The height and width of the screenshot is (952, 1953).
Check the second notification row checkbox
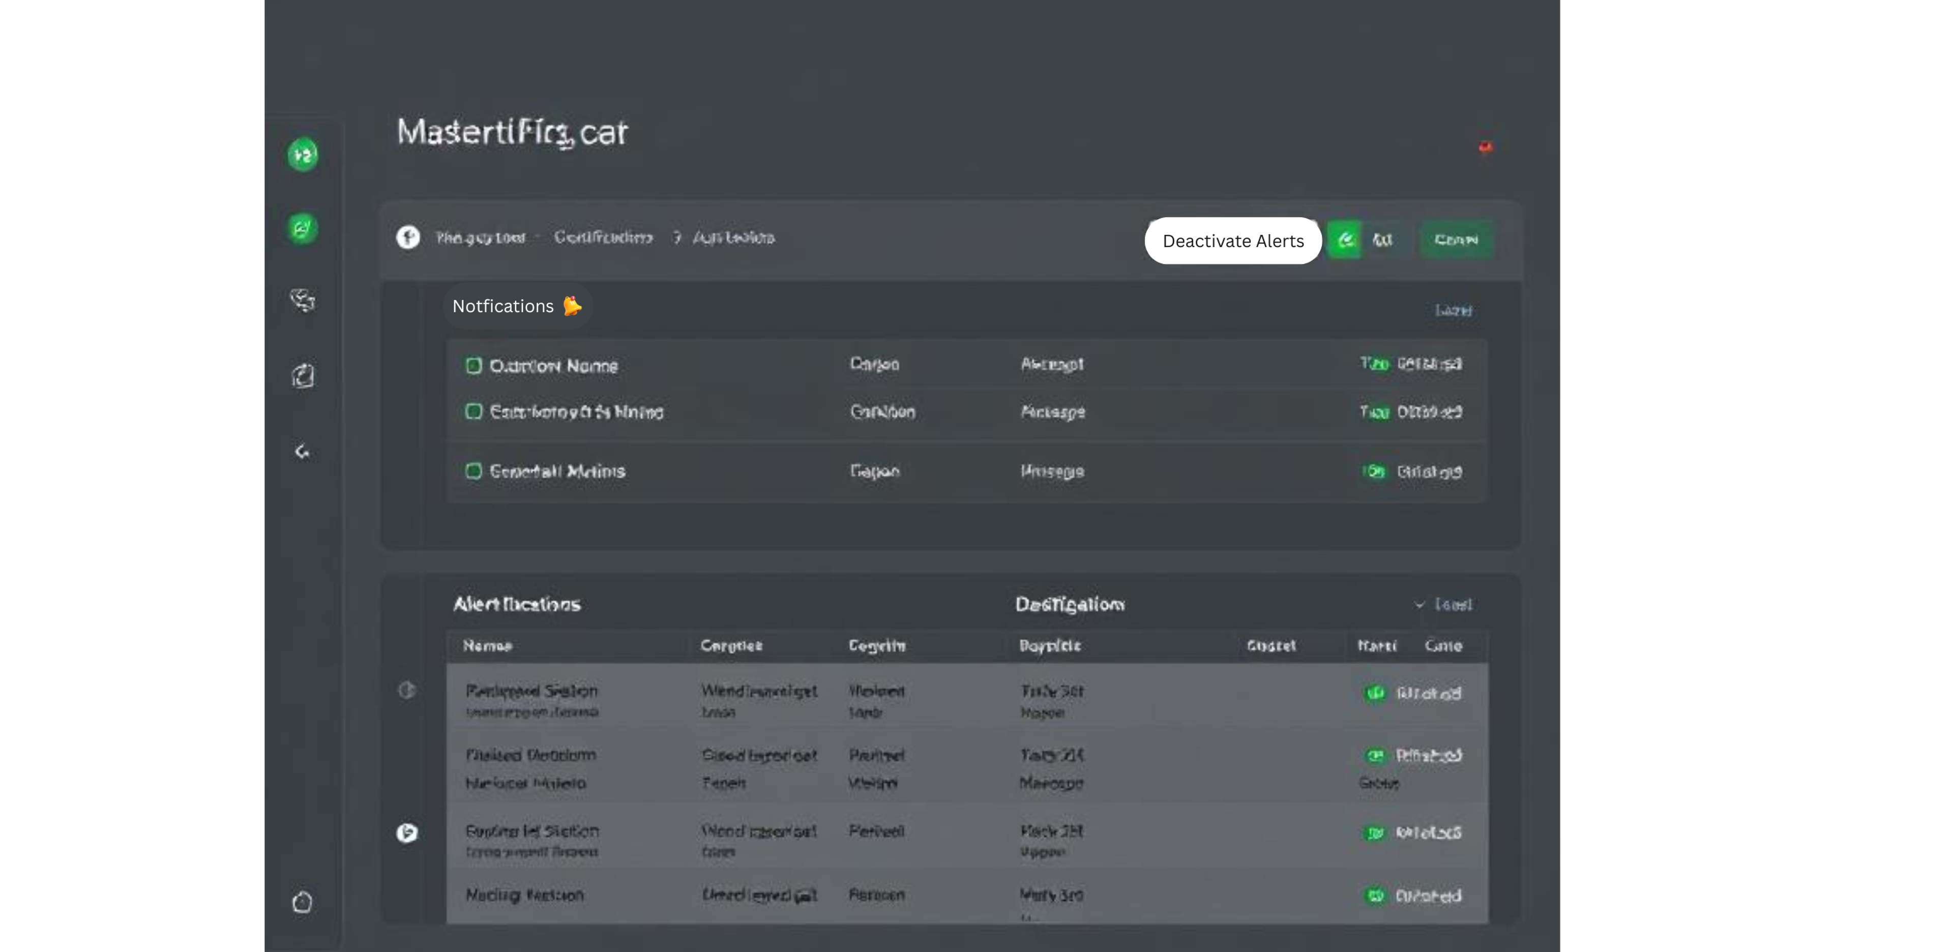point(474,411)
